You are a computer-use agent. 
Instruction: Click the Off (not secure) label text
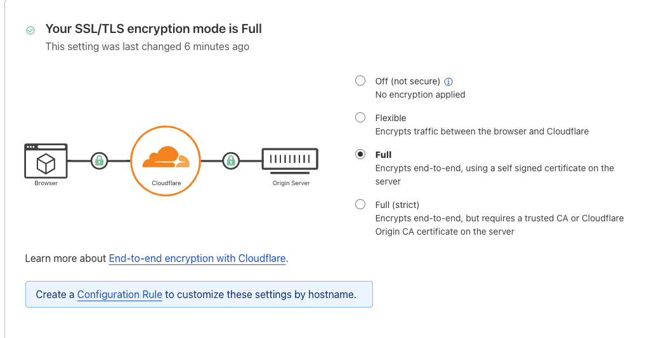[407, 81]
